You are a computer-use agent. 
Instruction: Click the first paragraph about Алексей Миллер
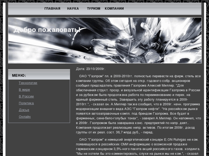[x=139, y=104]
